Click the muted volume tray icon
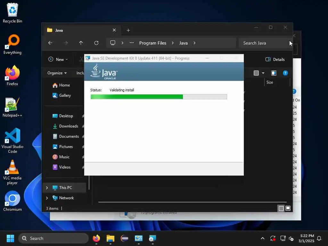The width and height of the screenshot is (328, 246). pyautogui.click(x=291, y=238)
